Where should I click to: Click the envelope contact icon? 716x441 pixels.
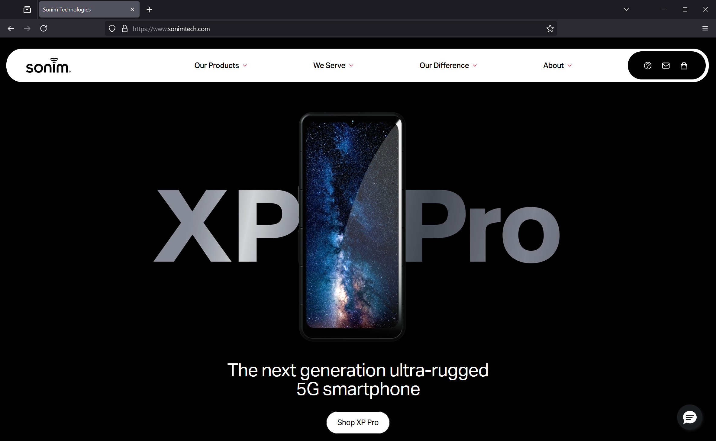(x=666, y=66)
